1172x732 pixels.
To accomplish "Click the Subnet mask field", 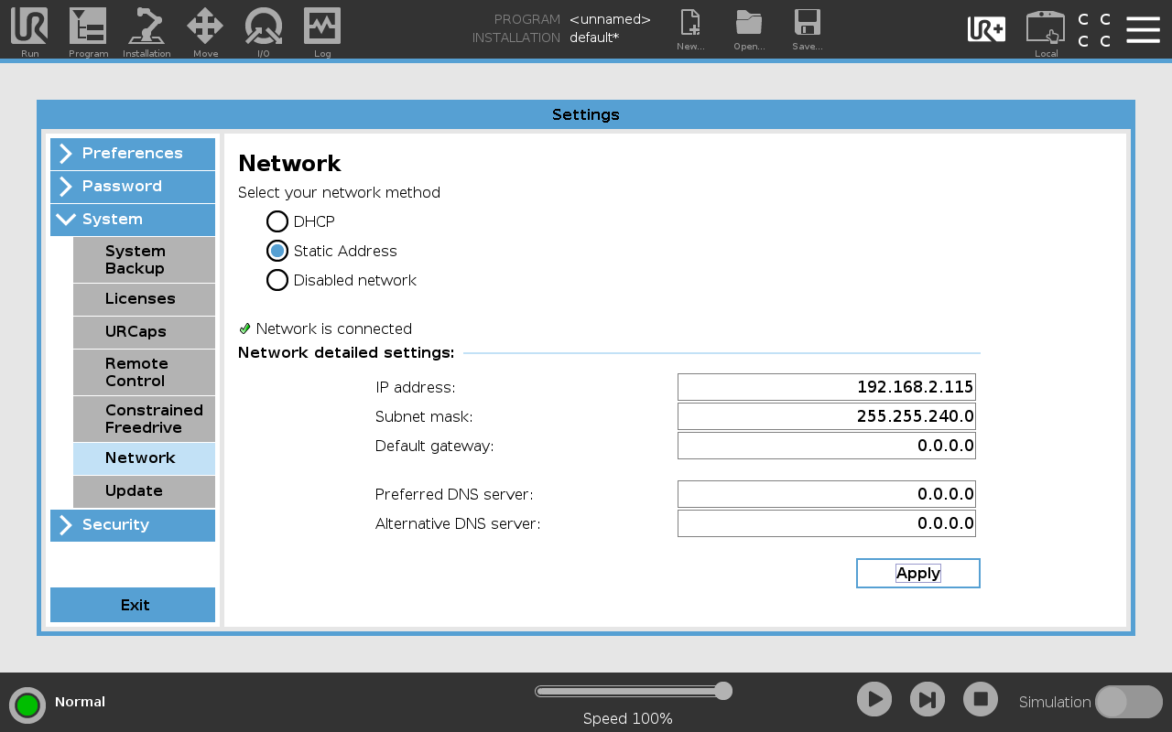I will coord(827,416).
